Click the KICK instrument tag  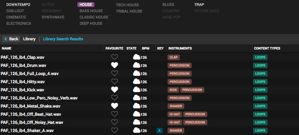[x=173, y=90]
